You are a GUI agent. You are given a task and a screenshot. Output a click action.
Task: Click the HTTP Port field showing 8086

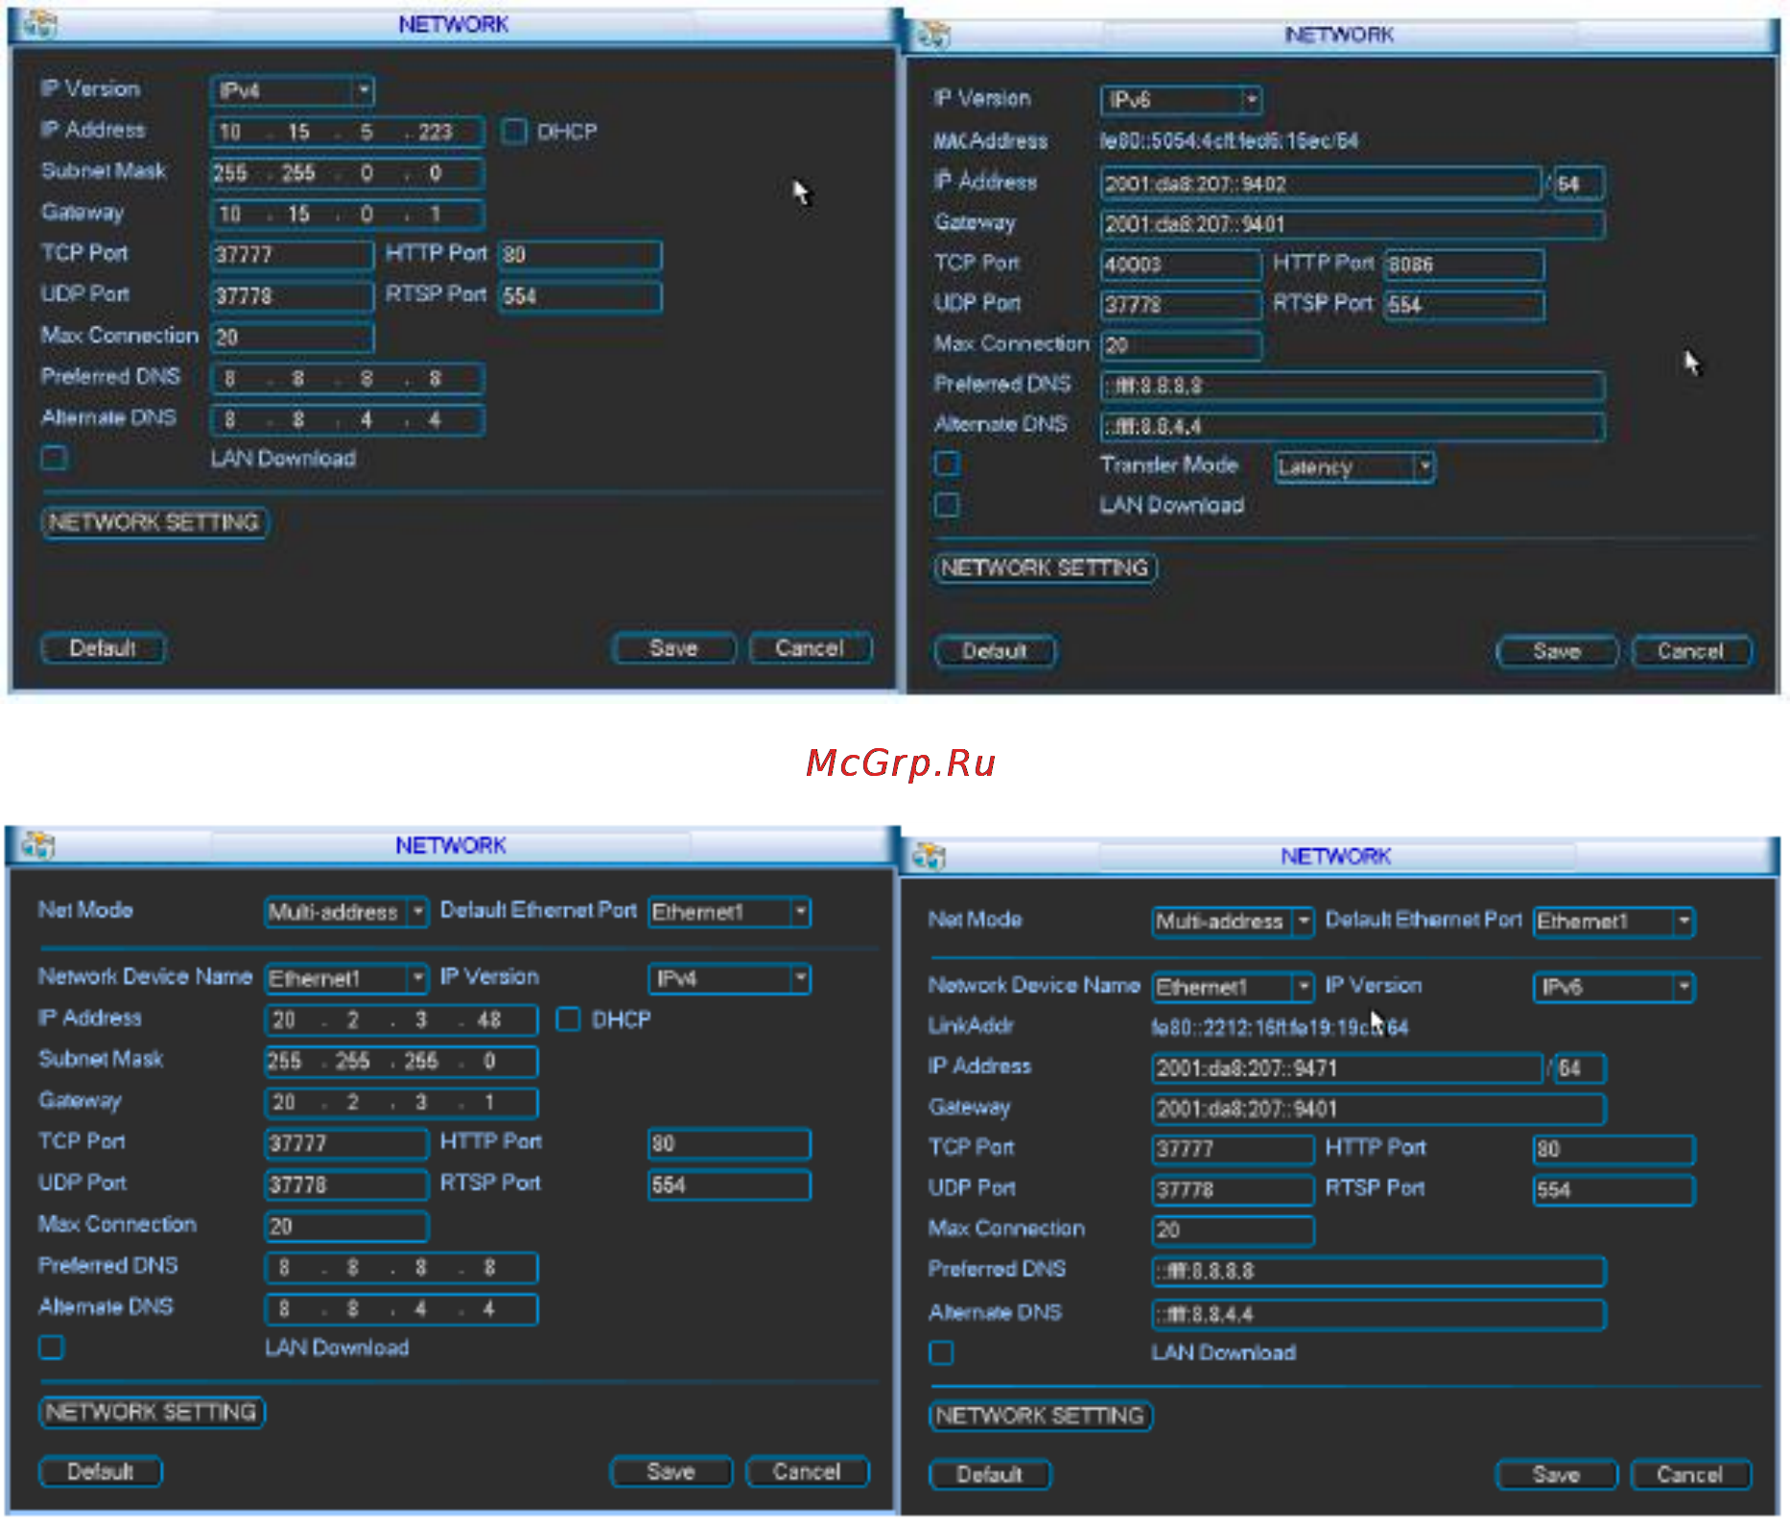point(1464,265)
